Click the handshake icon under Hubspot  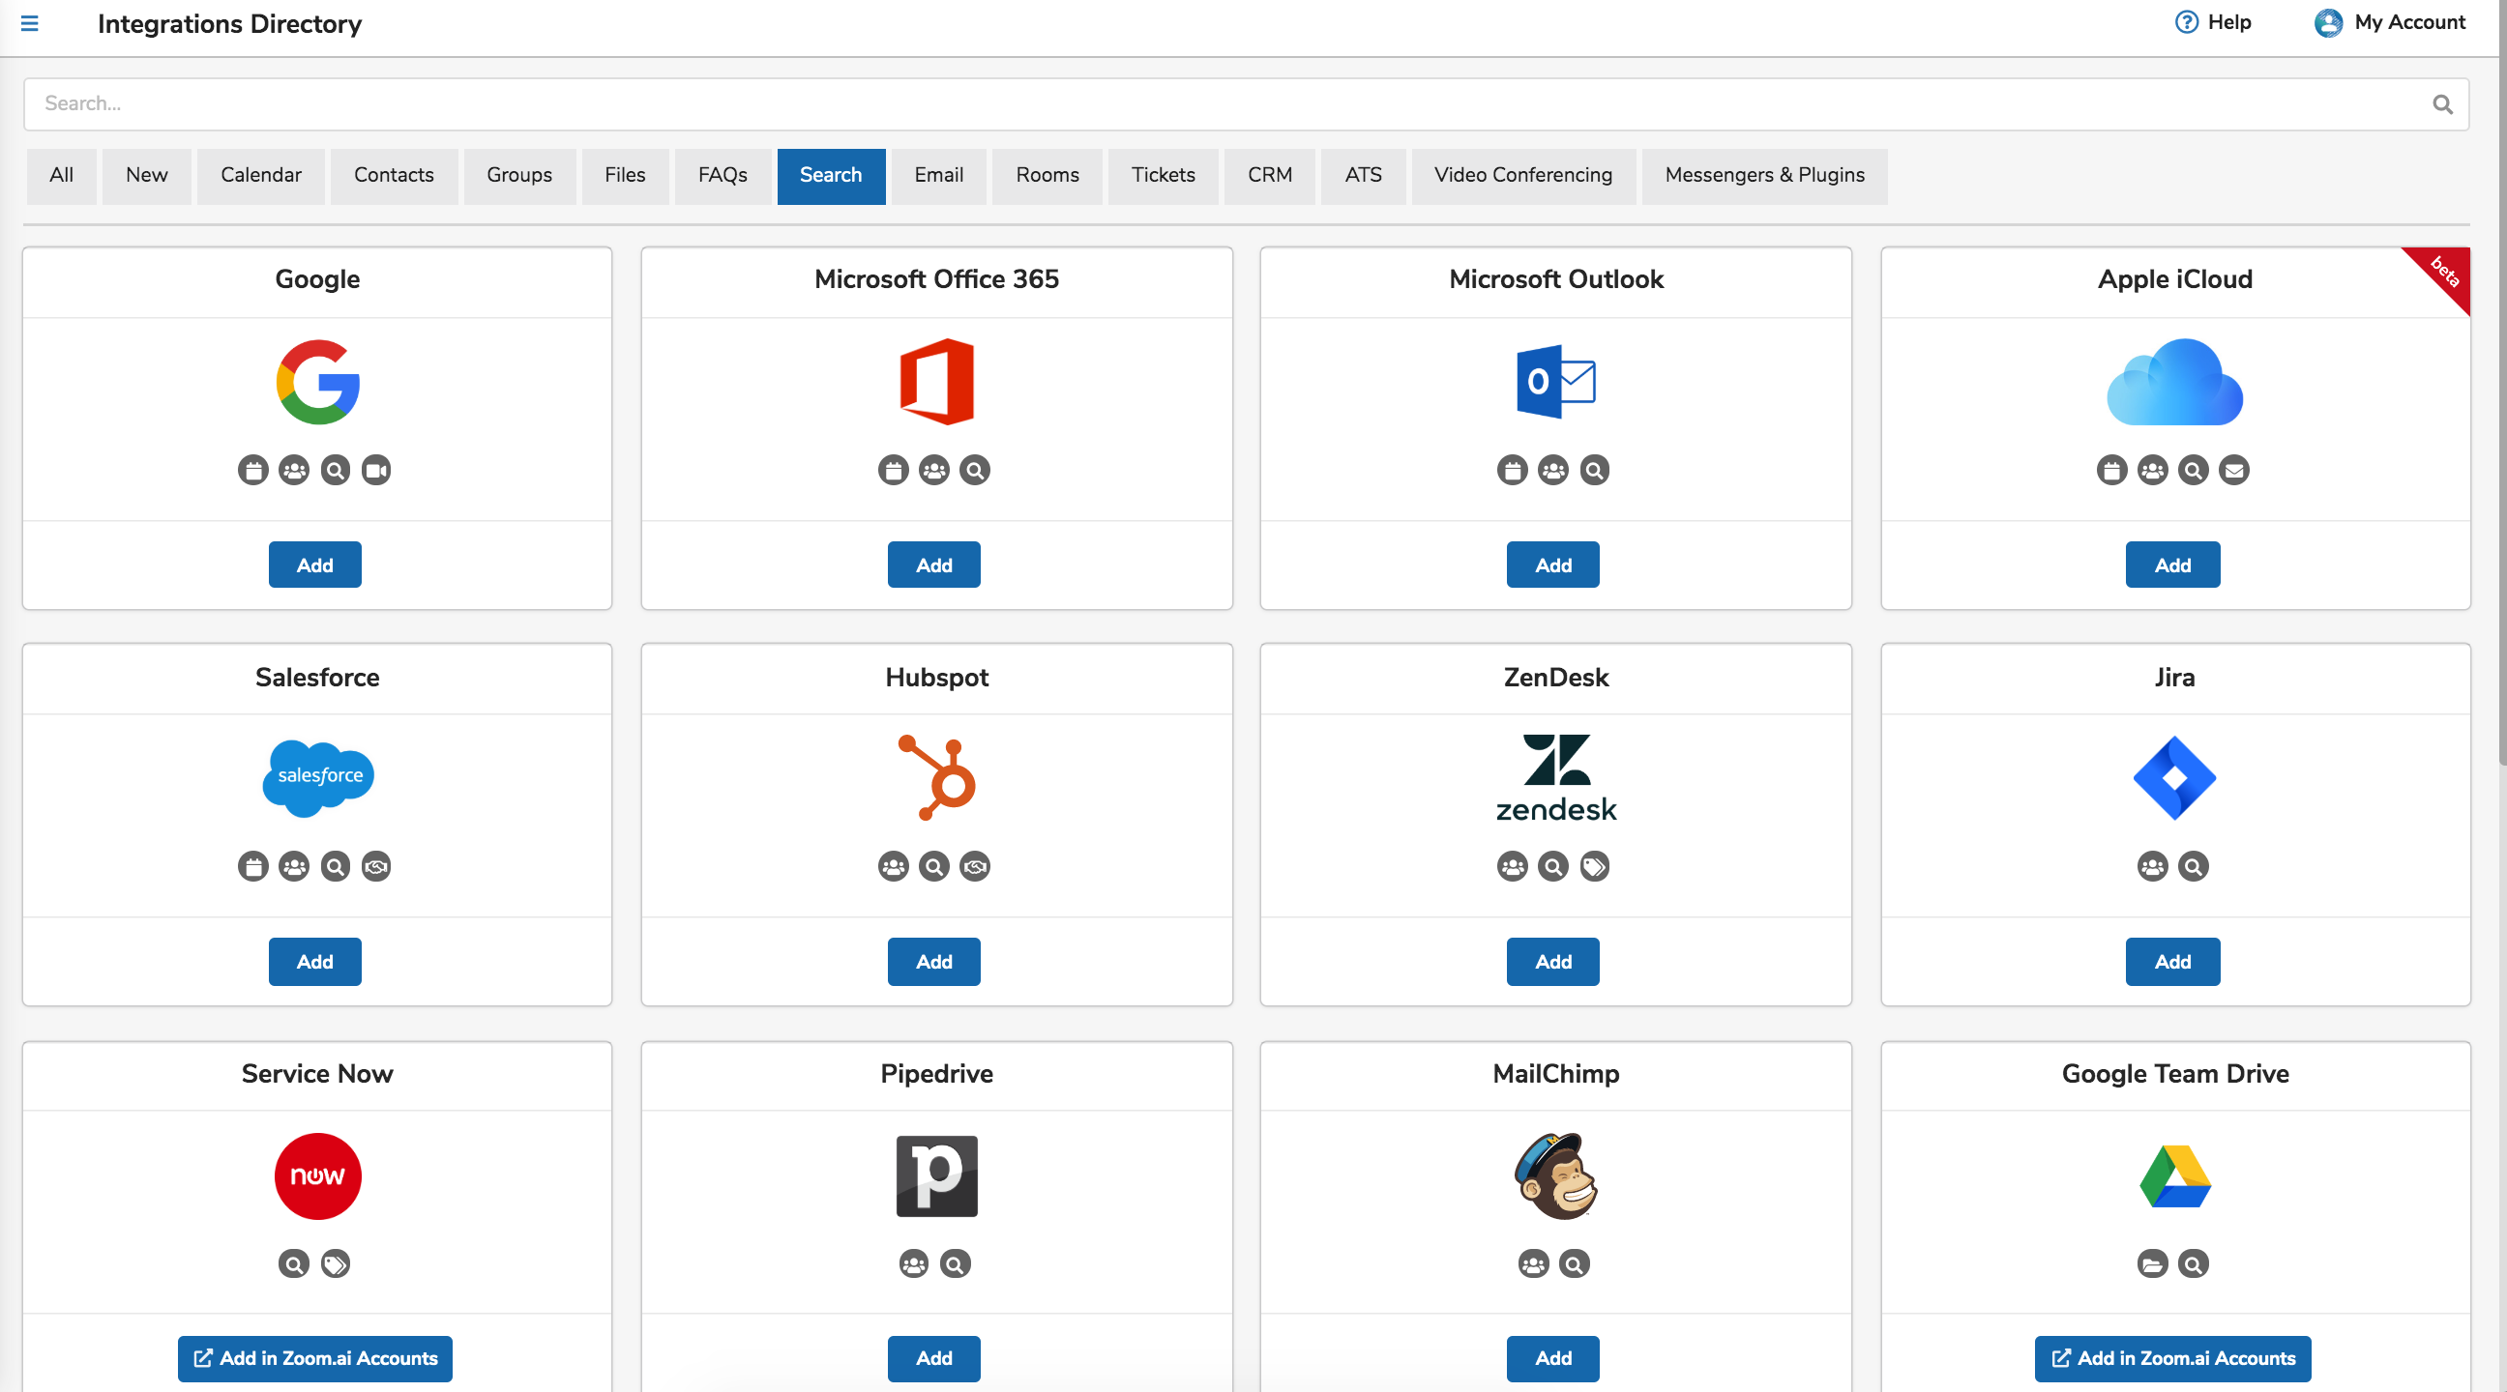coord(974,867)
